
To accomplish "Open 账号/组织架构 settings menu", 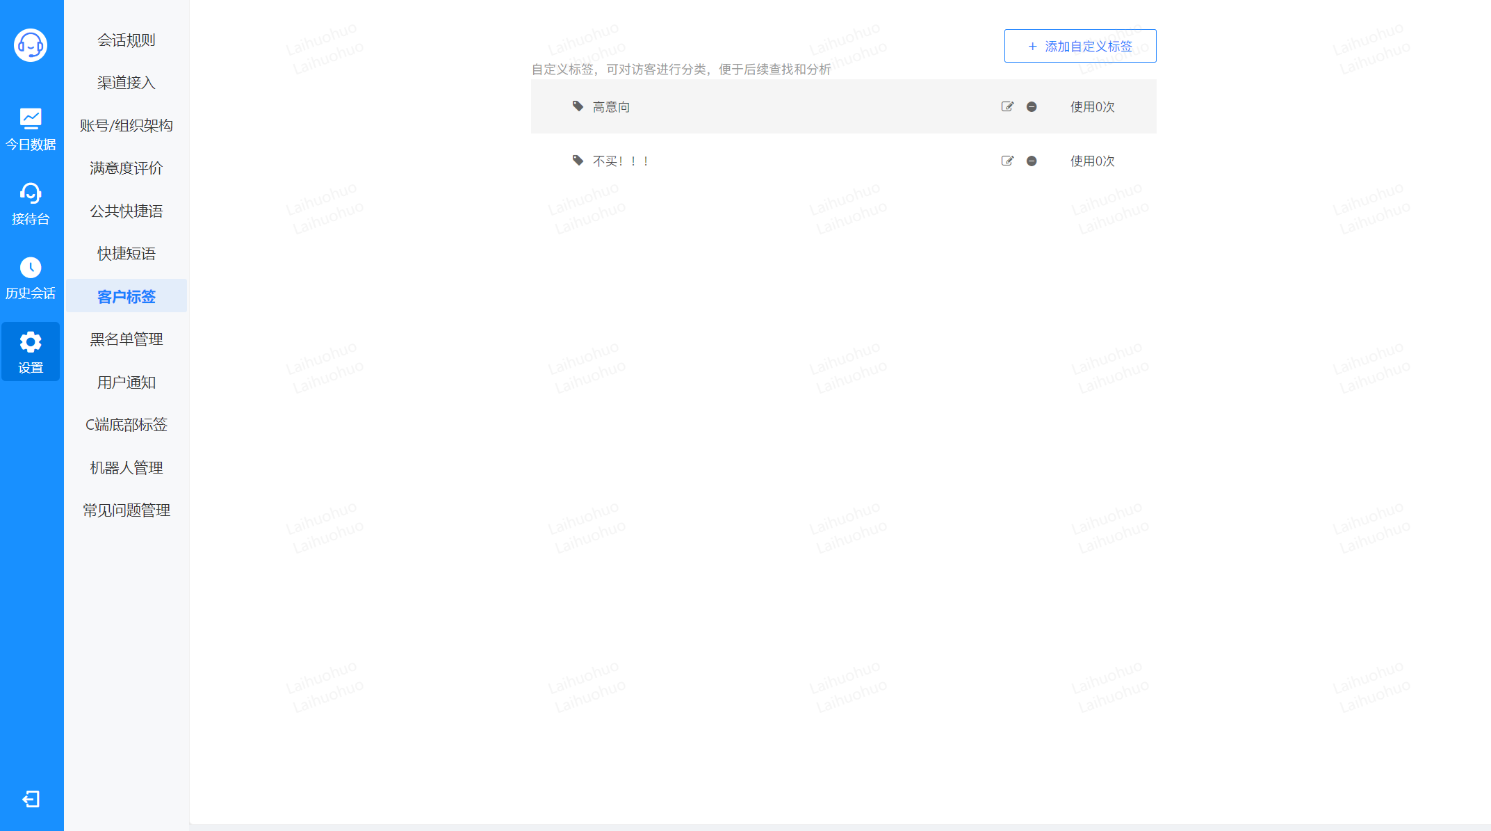I will (126, 126).
